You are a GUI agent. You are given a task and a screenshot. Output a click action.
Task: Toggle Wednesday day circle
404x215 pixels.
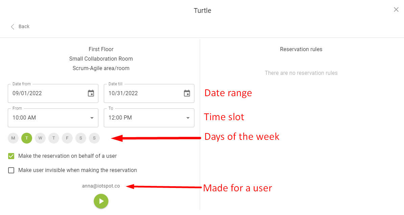(x=40, y=138)
